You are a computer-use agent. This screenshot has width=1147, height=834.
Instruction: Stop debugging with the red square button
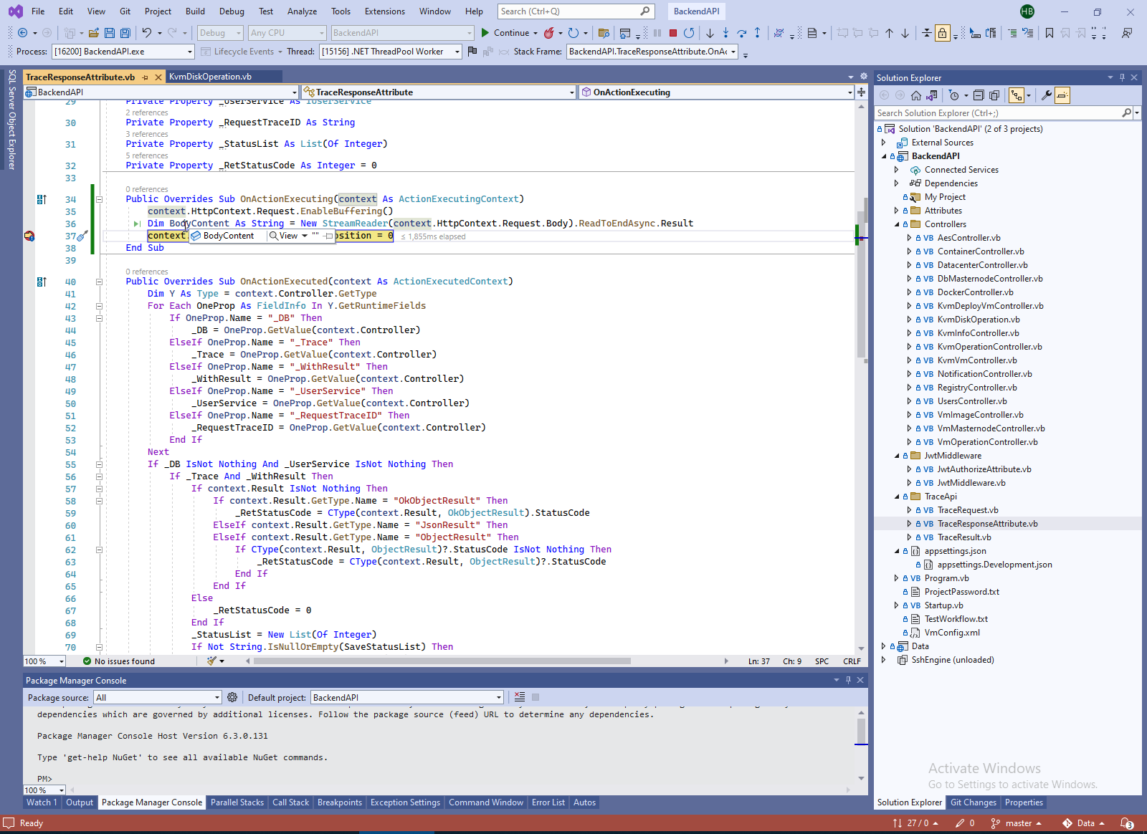[672, 33]
